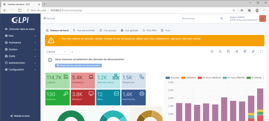Expand the Parc menu

point(20,36)
